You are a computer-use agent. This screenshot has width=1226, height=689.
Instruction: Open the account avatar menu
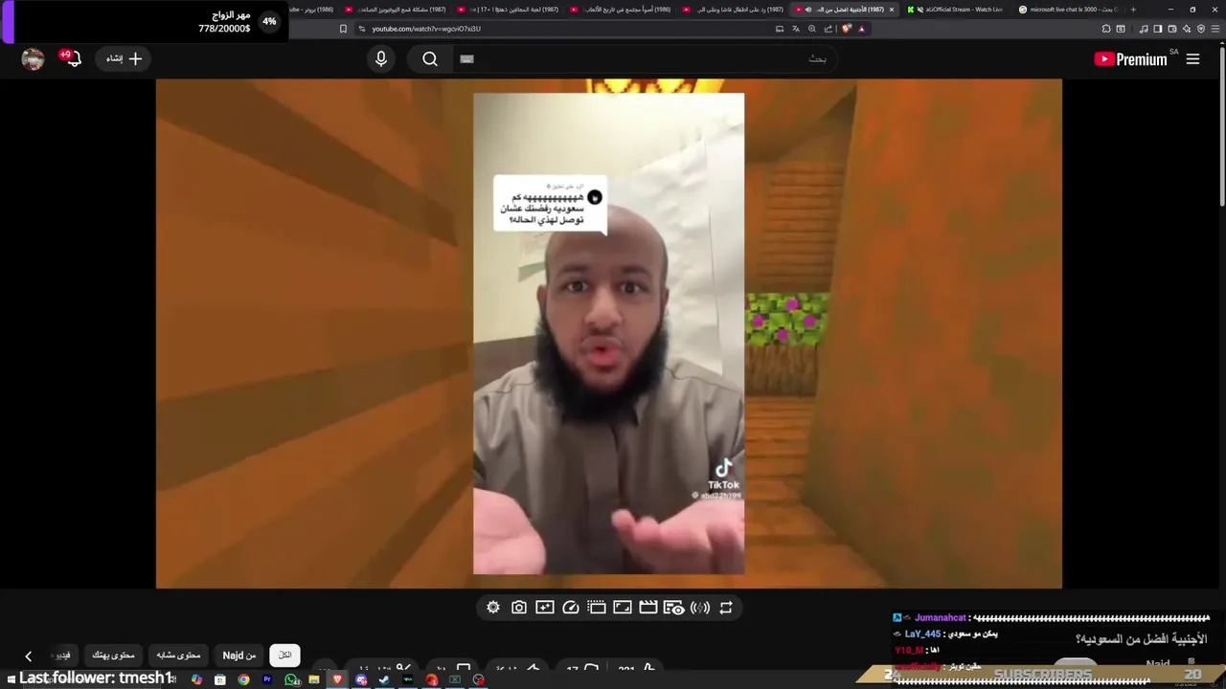[33, 59]
